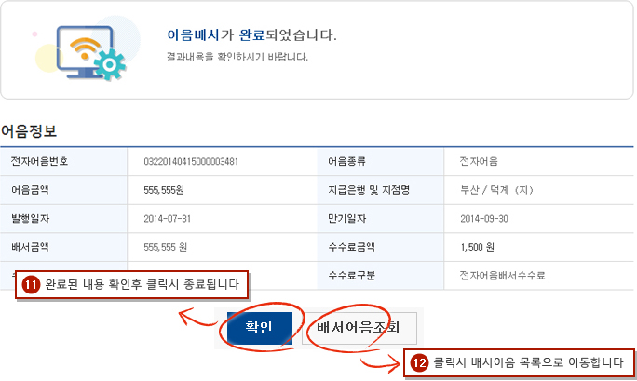Screen dimensions: 637x381
Task: Click the 어음정보 section heading
Action: click(29, 131)
